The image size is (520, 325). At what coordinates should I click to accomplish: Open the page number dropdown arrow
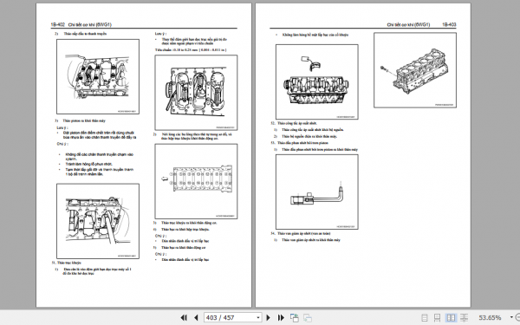pyautogui.click(x=258, y=318)
